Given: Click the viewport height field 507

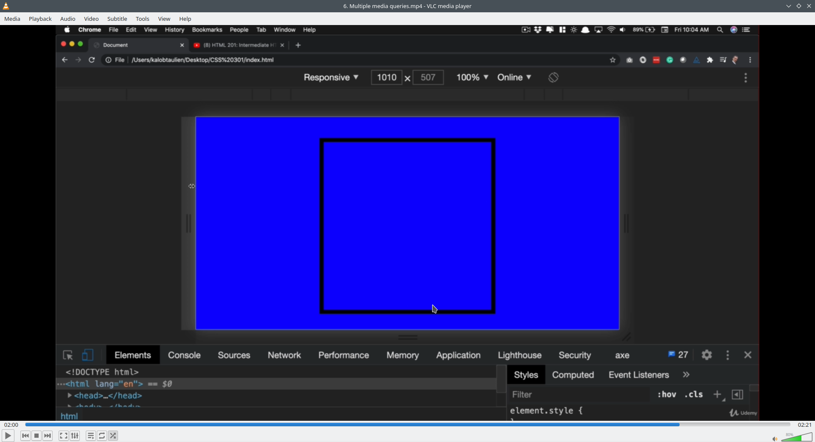Looking at the screenshot, I should click(x=428, y=78).
